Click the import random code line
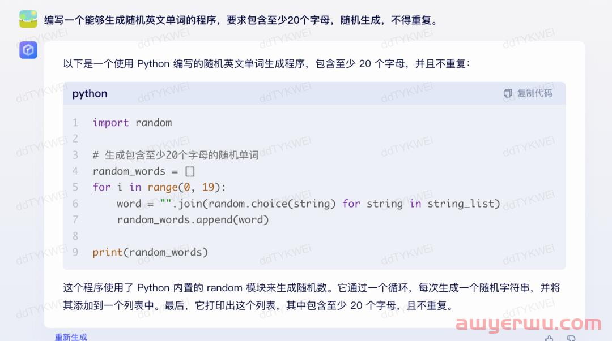Screen dimensions: 612x341 132,123
